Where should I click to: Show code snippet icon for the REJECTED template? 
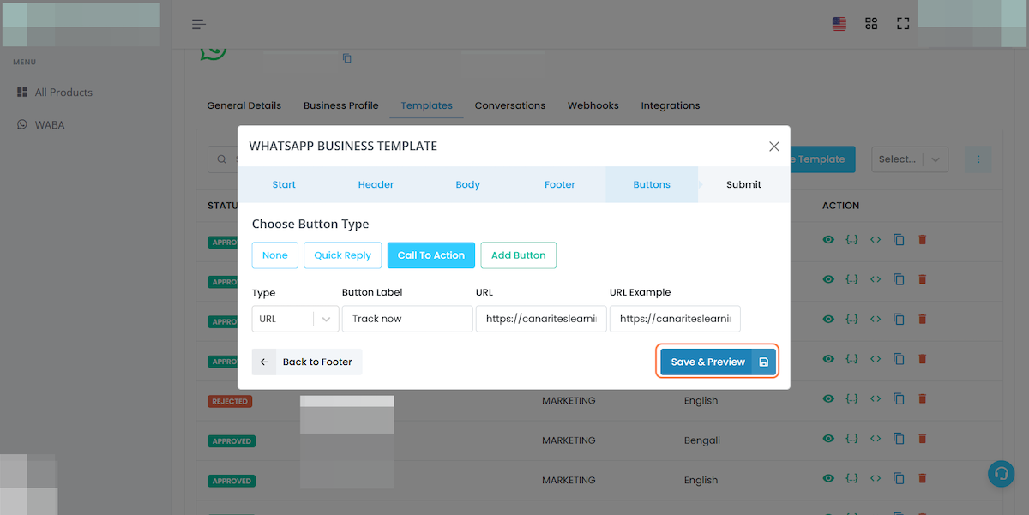[x=876, y=399]
